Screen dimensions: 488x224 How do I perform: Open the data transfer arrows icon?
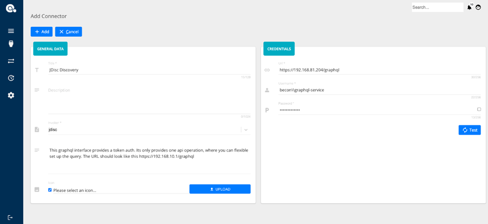click(x=11, y=61)
